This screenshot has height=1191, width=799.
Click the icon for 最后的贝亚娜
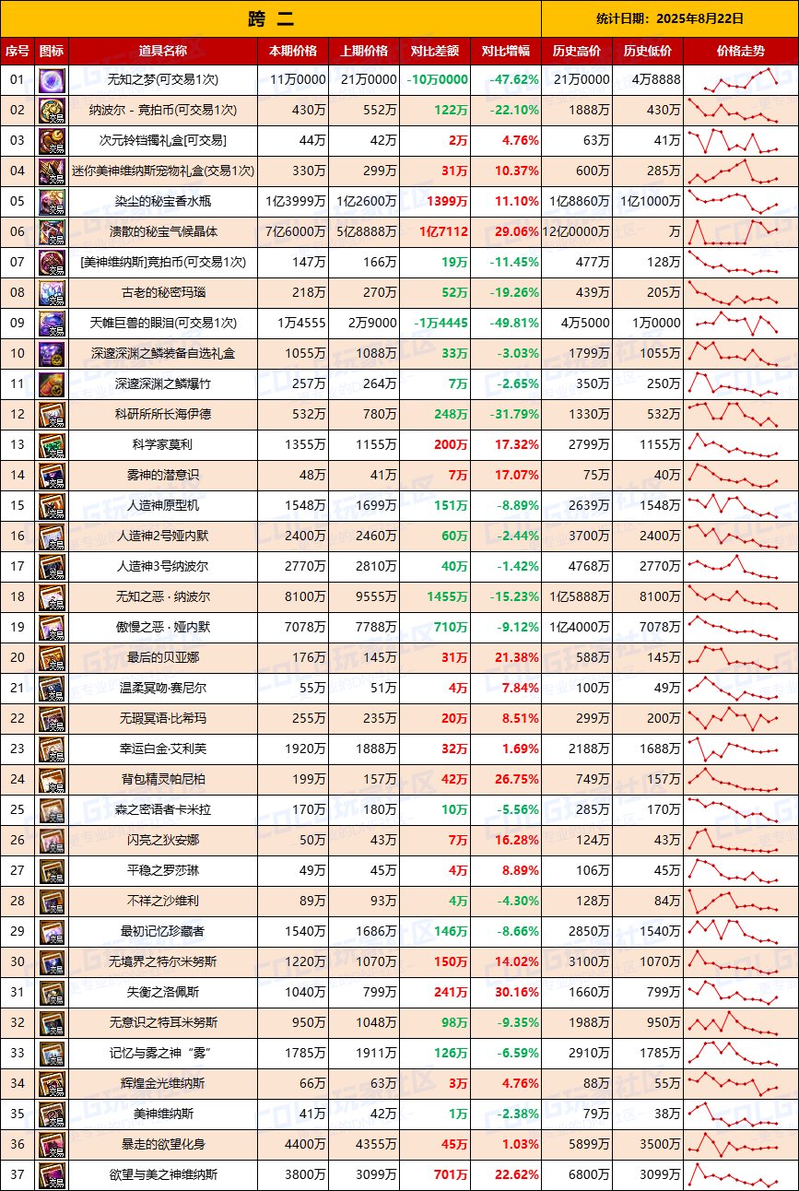point(52,658)
